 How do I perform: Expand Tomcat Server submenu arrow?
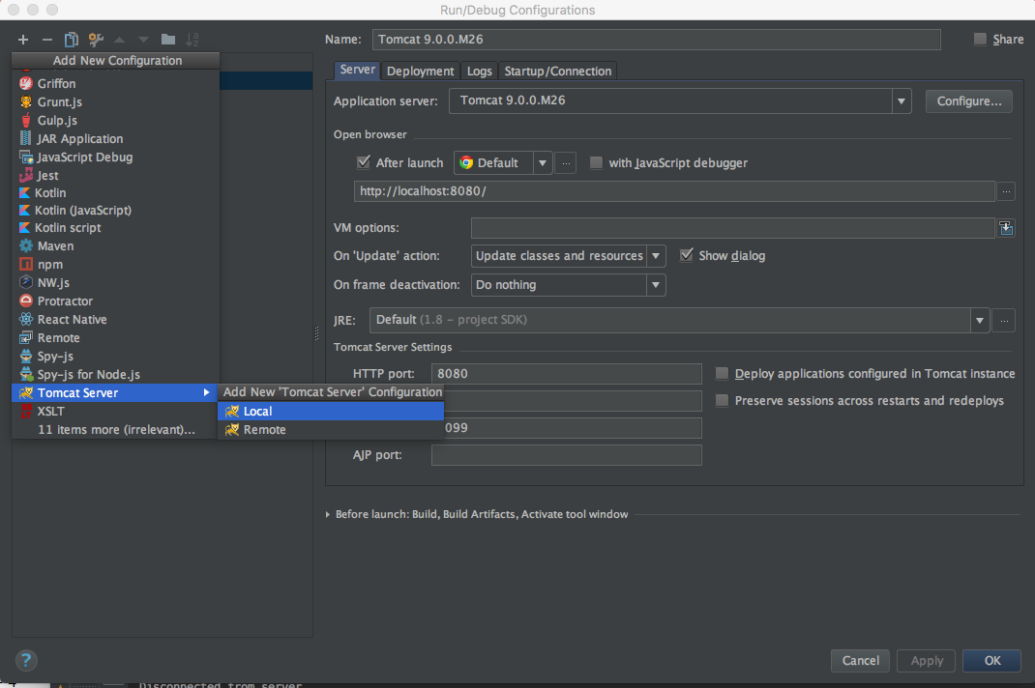click(x=207, y=392)
